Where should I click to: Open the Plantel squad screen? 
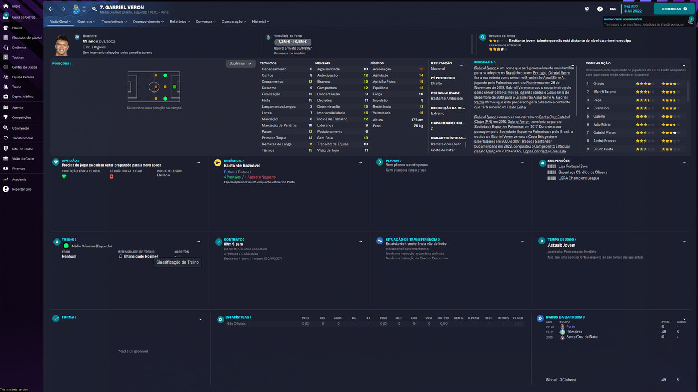[x=16, y=28]
